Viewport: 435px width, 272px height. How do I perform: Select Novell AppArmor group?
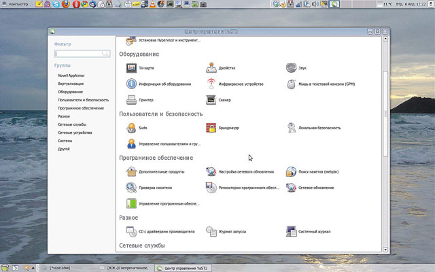[71, 75]
